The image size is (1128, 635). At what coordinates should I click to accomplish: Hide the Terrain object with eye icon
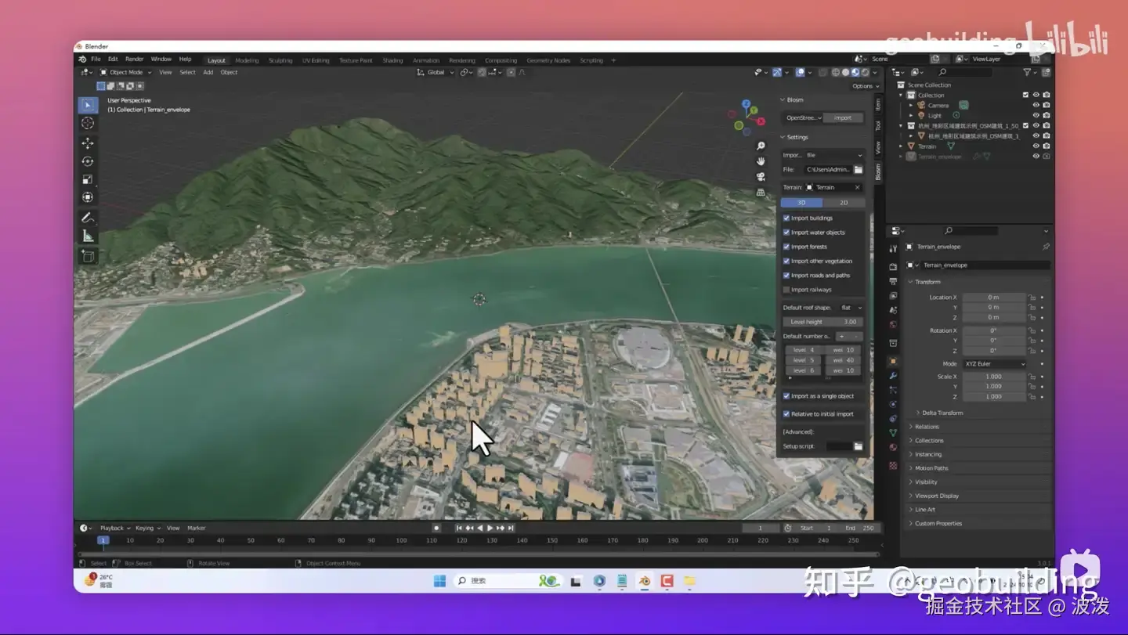1036,146
